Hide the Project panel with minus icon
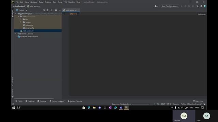This screenshot has width=218, height=122. click(60, 10)
